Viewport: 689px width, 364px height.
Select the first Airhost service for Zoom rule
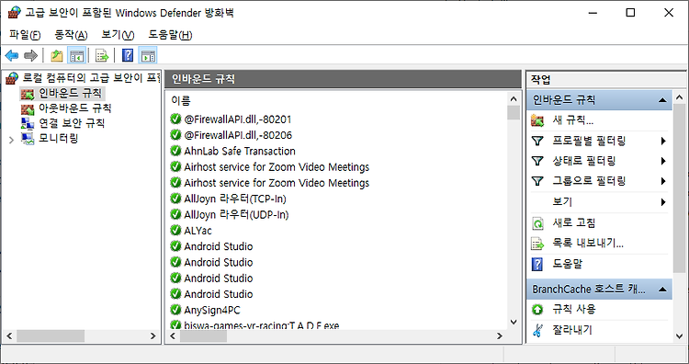tap(277, 167)
